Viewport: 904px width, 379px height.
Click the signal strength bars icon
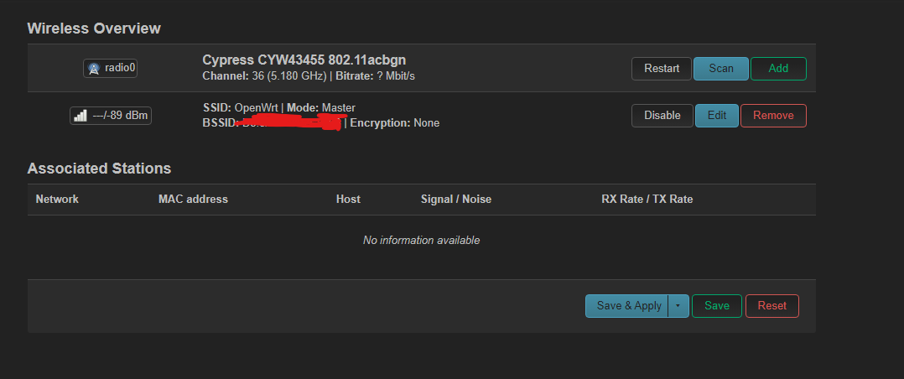[x=81, y=116]
